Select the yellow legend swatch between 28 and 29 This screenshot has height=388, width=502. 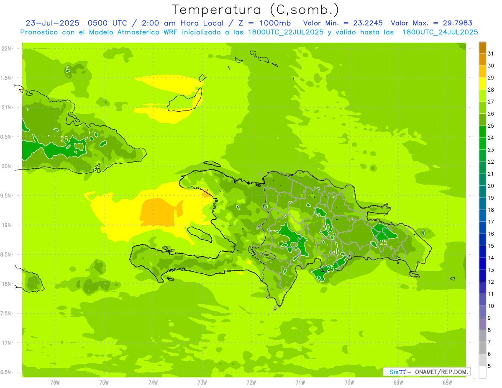point(482,84)
